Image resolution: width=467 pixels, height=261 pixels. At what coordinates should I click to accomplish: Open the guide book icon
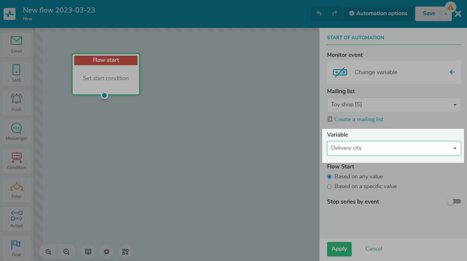tap(88, 252)
